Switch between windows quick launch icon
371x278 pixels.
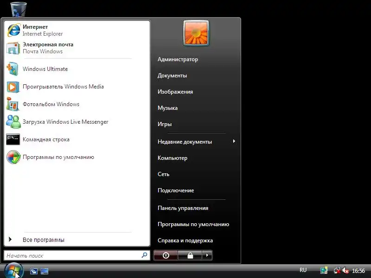click(x=33, y=271)
